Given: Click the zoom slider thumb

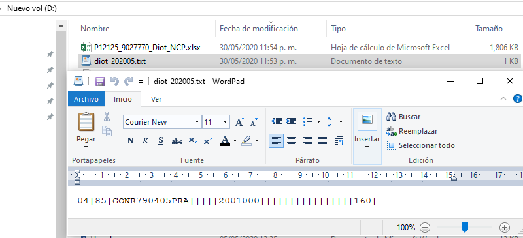Looking at the screenshot, I should 464,228.
